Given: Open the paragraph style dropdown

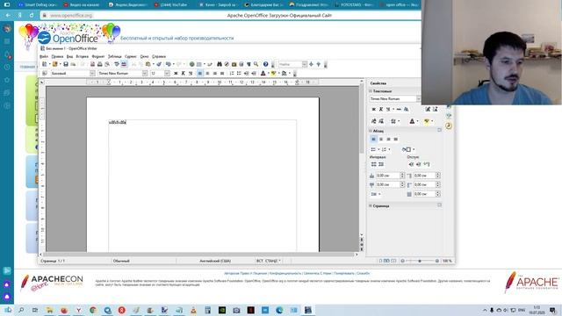Looking at the screenshot, I should (92, 73).
